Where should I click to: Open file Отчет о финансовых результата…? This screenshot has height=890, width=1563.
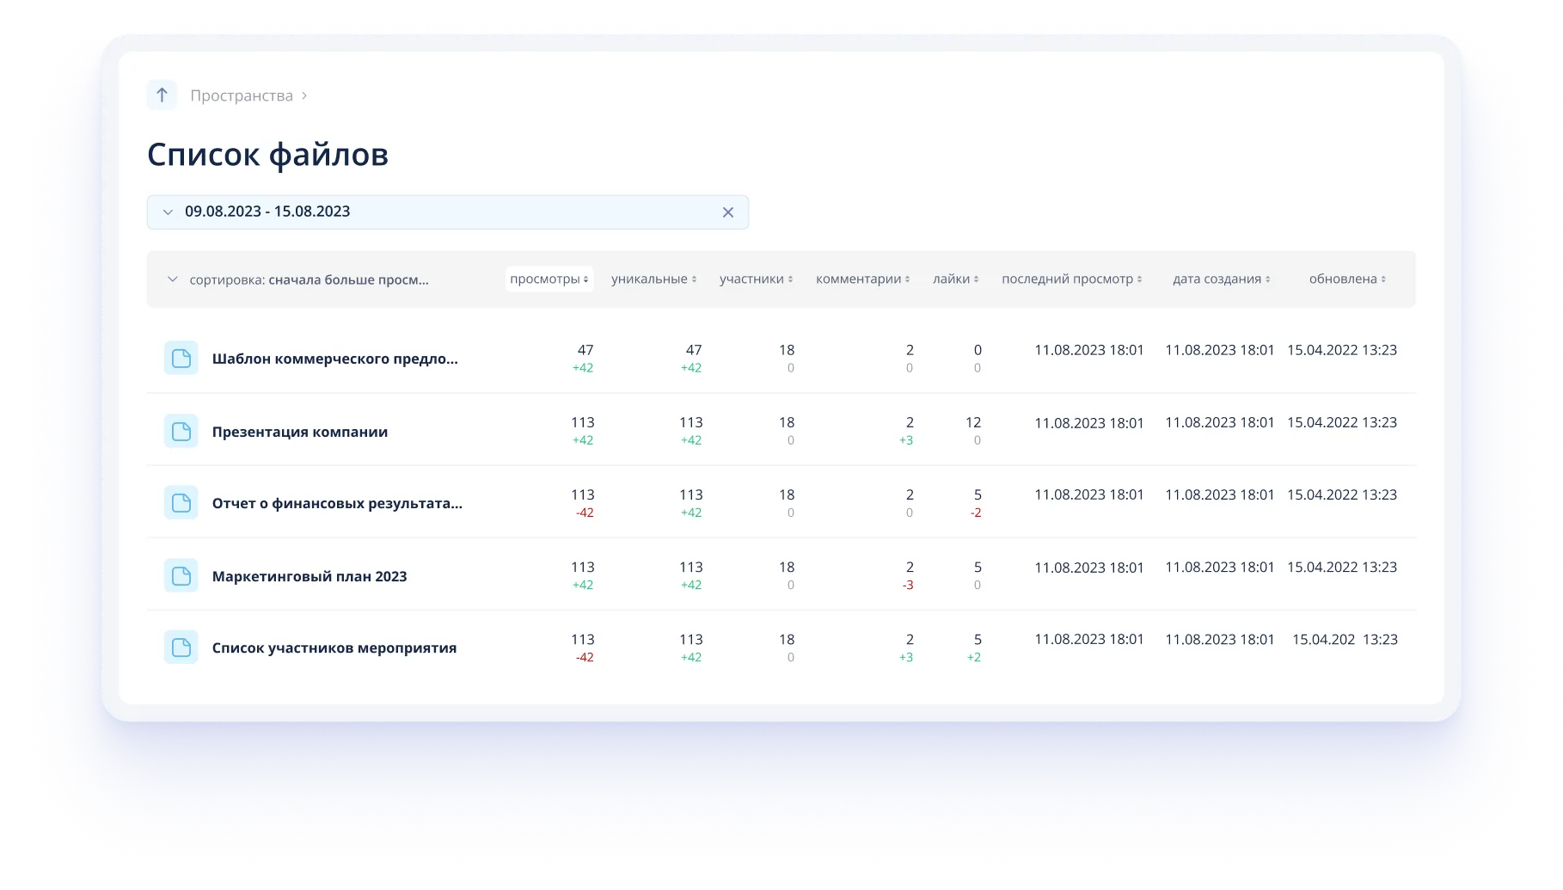pos(337,504)
